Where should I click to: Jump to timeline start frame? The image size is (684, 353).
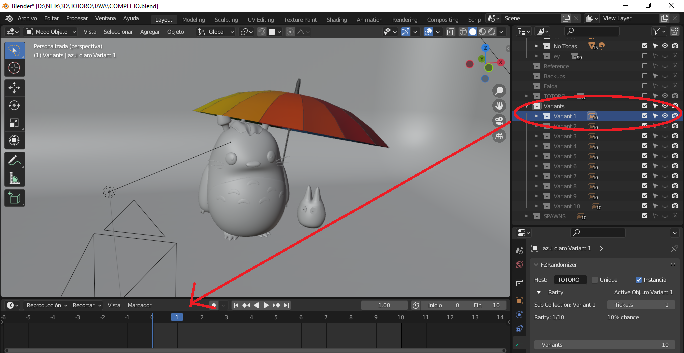click(236, 305)
